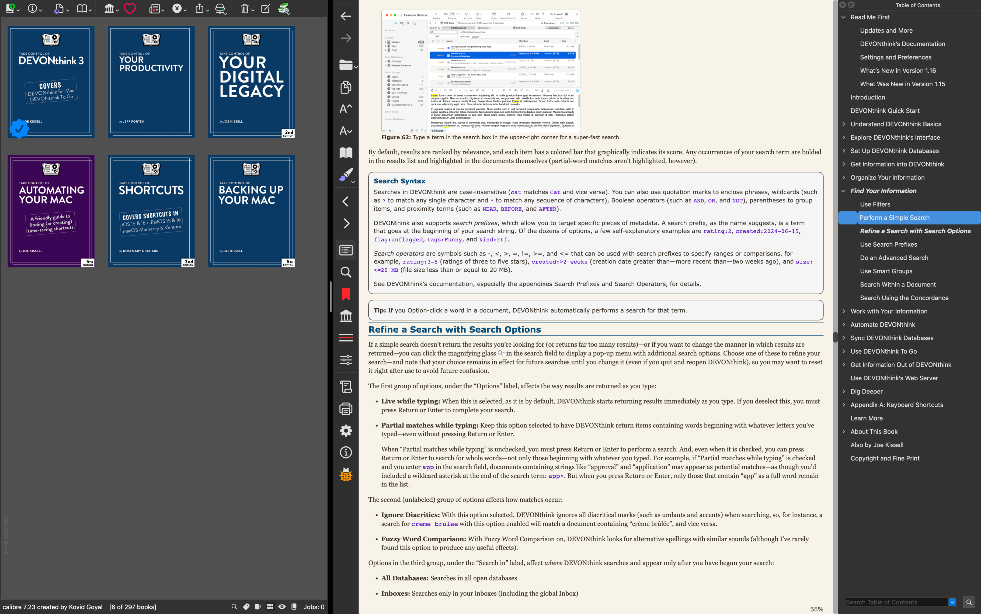Select What's New in Version 1.16
Screen dimensions: 981x614
point(898,71)
